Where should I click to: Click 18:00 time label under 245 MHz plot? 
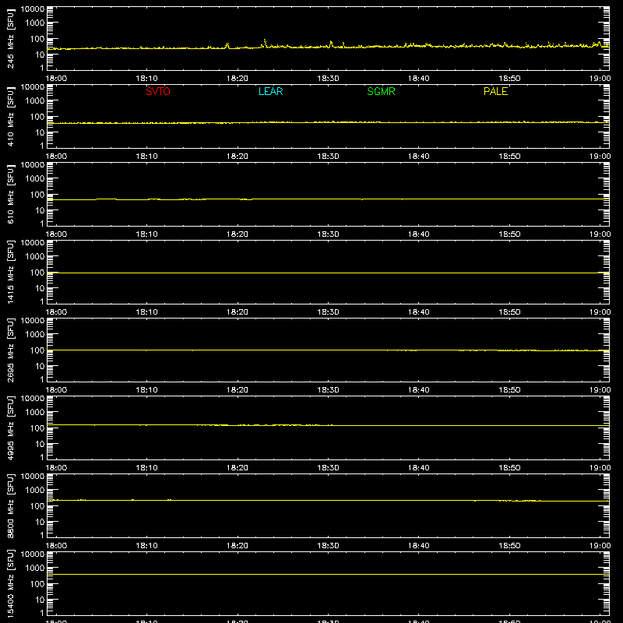(x=56, y=79)
